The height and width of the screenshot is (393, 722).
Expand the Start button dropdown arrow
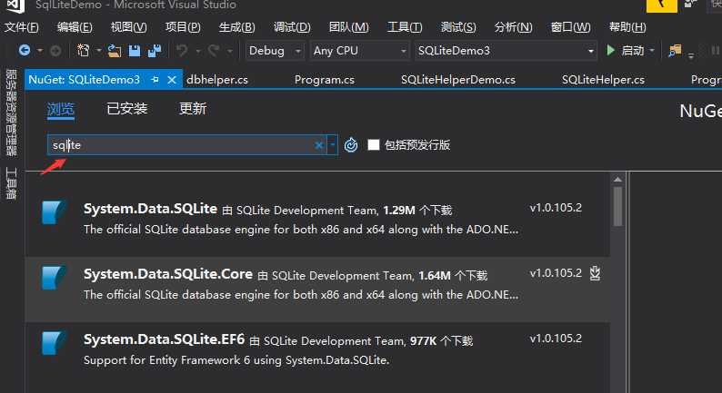coord(652,51)
